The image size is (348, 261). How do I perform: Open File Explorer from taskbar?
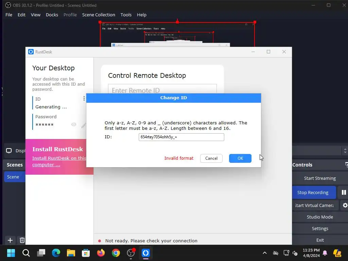pyautogui.click(x=71, y=253)
